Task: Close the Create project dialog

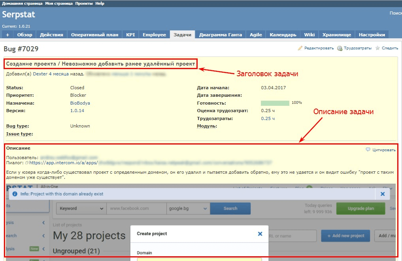Action: [260, 234]
